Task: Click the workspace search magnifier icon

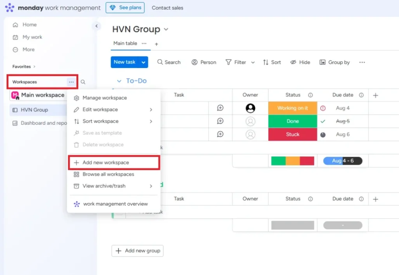Action: point(83,82)
